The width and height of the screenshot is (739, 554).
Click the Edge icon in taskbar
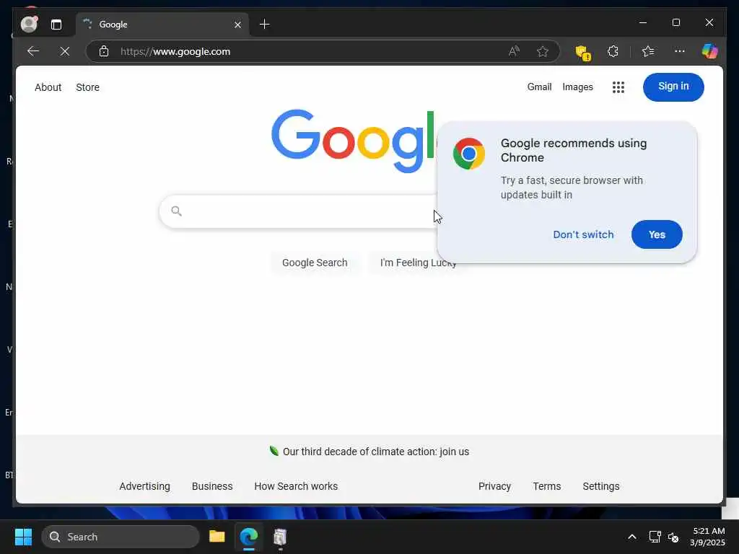point(248,537)
